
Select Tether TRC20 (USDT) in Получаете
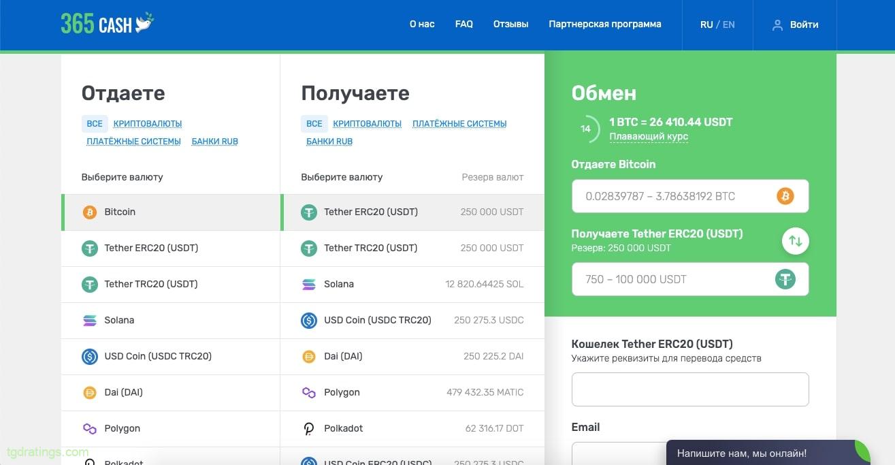[412, 248]
